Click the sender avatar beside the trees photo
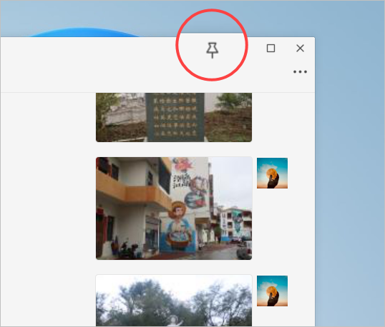The image size is (385, 327). click(x=273, y=291)
